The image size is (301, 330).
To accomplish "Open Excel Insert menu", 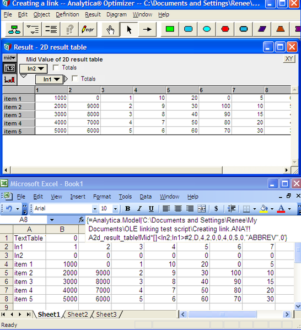I will 78,197.
